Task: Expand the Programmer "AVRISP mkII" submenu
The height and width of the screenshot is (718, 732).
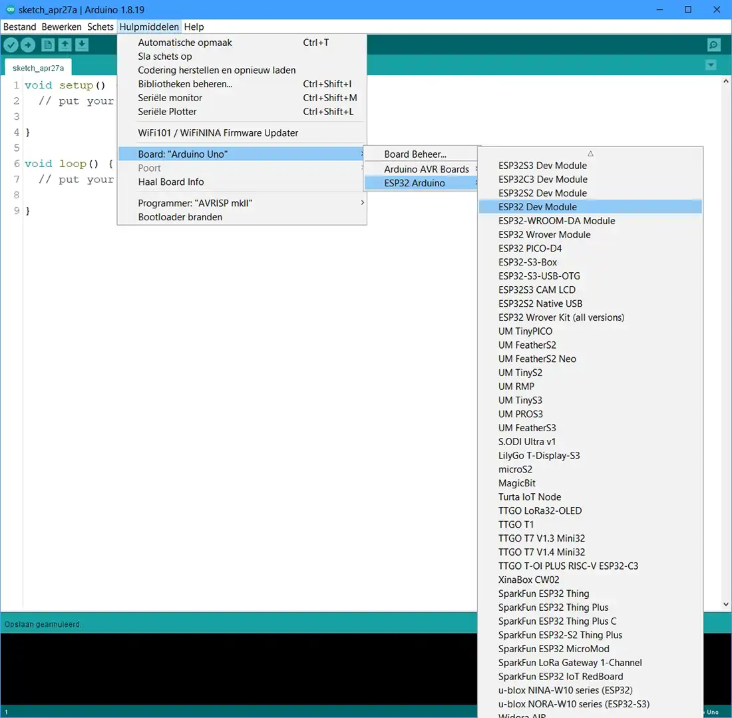Action: click(x=195, y=202)
